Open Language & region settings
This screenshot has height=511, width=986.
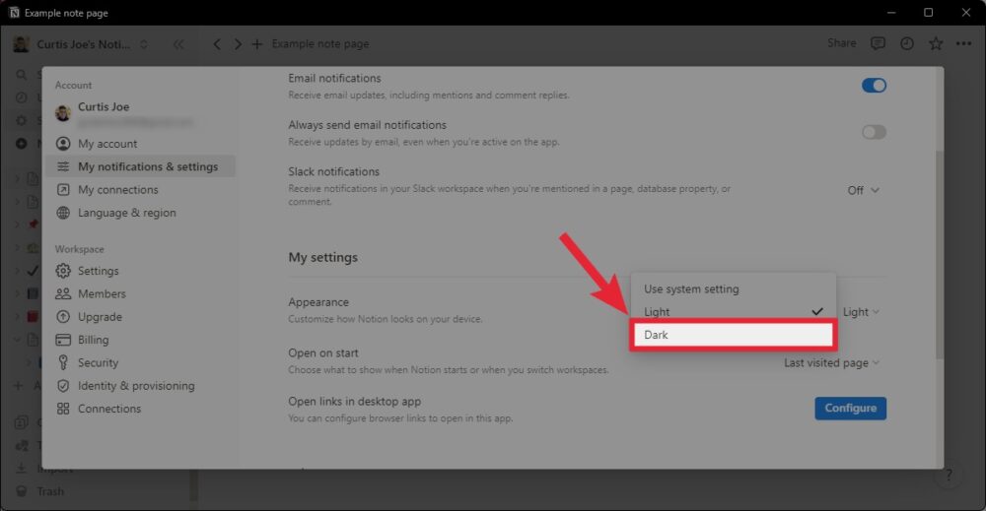(126, 213)
